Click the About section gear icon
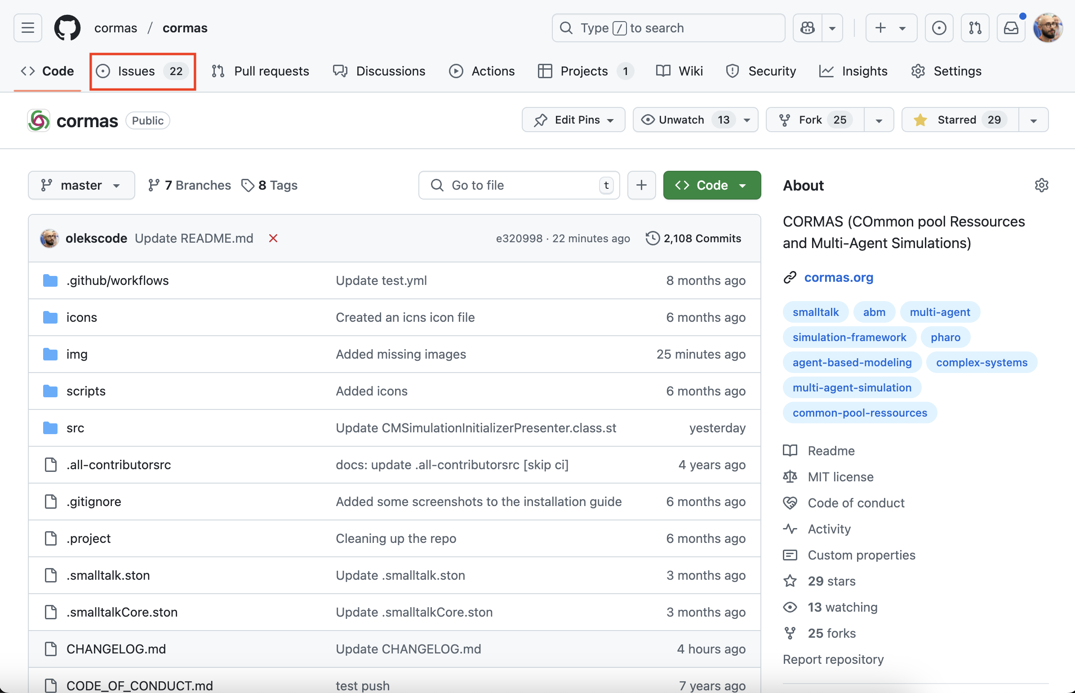Viewport: 1075px width, 693px height. click(x=1041, y=186)
